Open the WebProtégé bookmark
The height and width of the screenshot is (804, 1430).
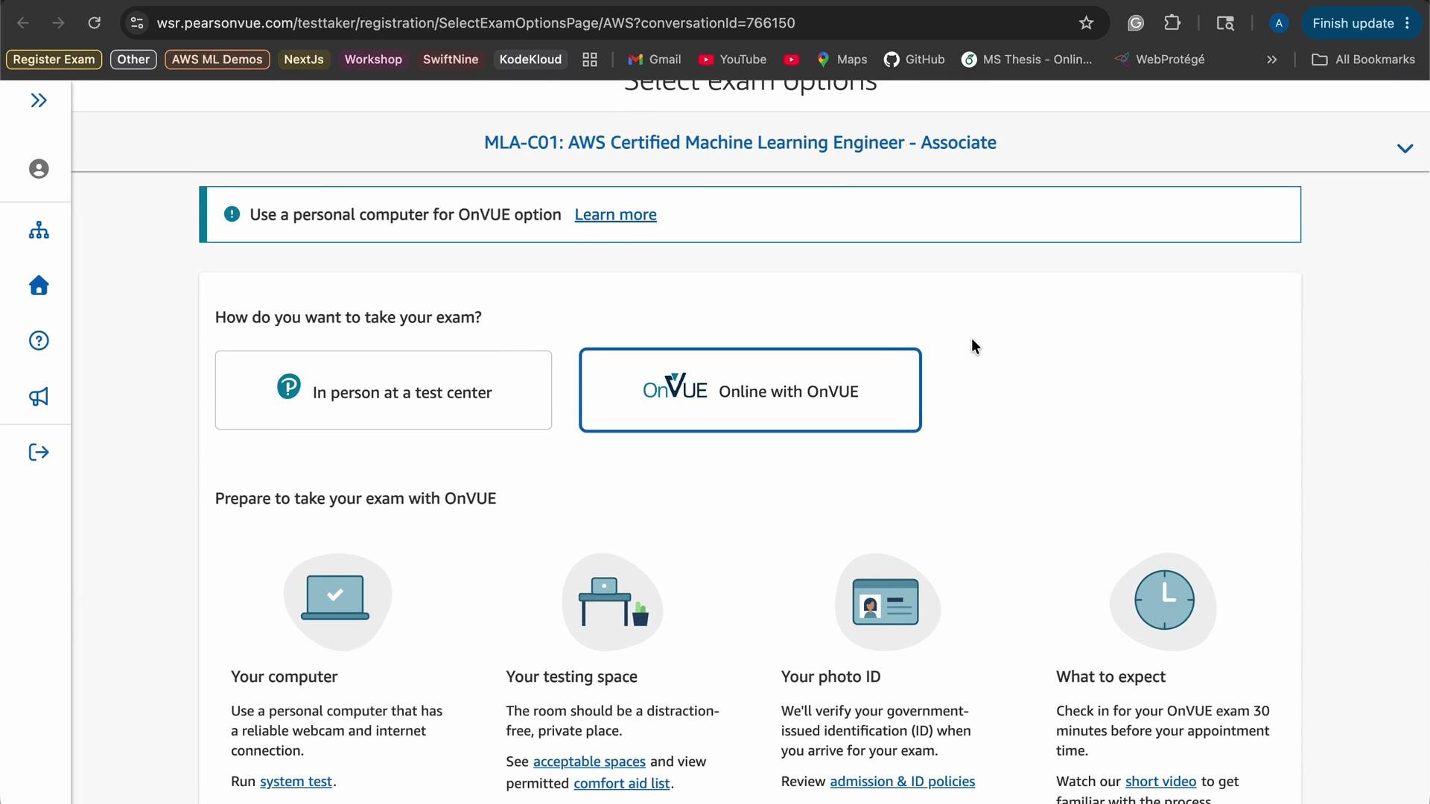[1160, 60]
